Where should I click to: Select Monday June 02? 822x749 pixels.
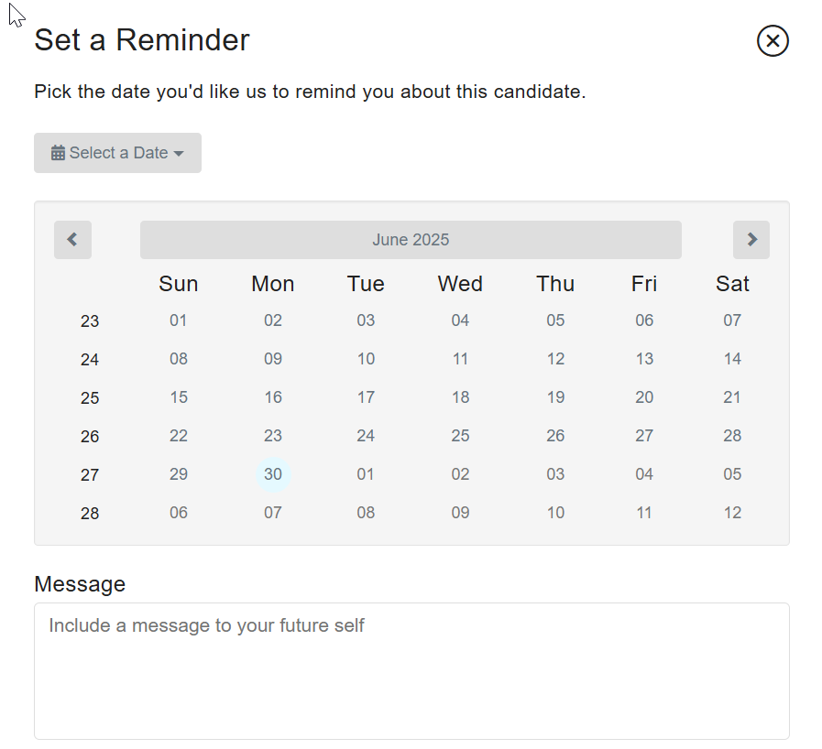tap(273, 320)
